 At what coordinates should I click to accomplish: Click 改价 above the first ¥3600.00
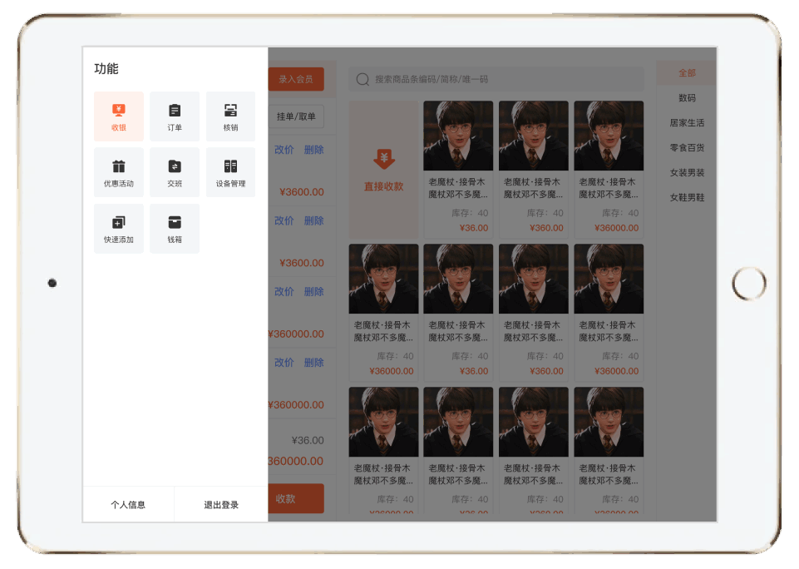pyautogui.click(x=284, y=150)
